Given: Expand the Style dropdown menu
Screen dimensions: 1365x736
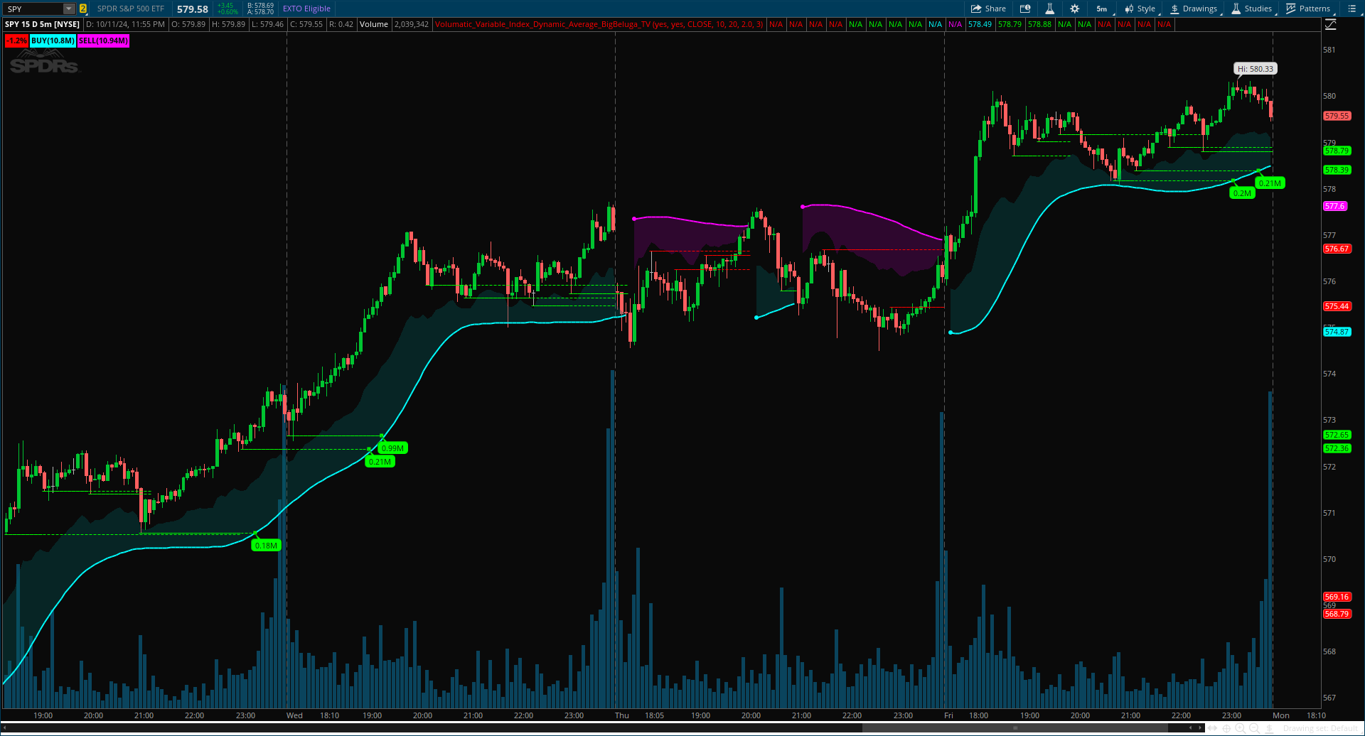Looking at the screenshot, I should click(1140, 9).
